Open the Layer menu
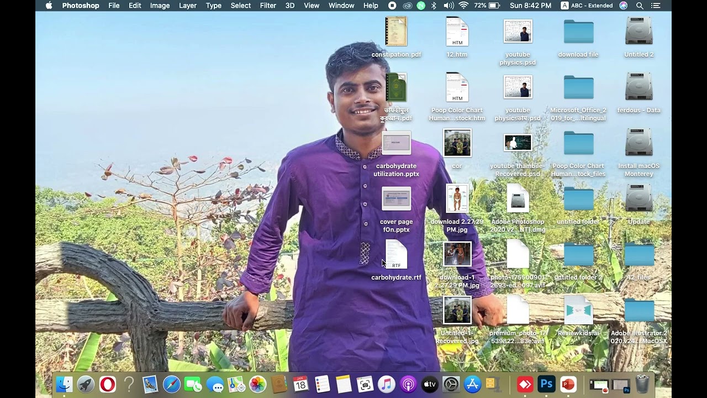Viewport: 707px width, 398px height. click(x=188, y=6)
